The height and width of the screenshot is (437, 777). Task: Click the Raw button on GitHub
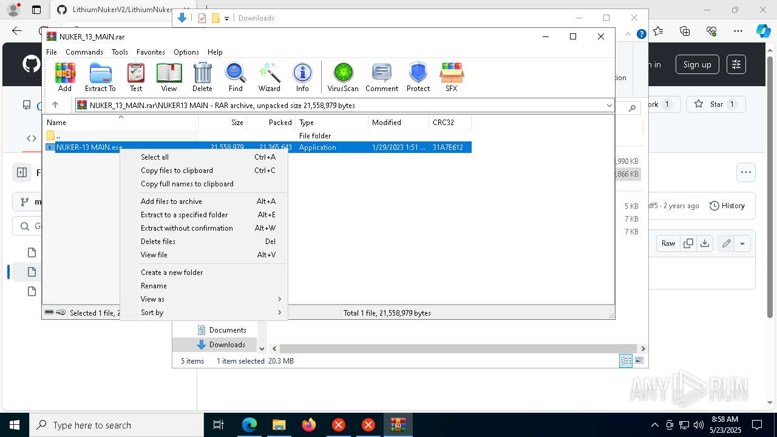pyautogui.click(x=668, y=243)
